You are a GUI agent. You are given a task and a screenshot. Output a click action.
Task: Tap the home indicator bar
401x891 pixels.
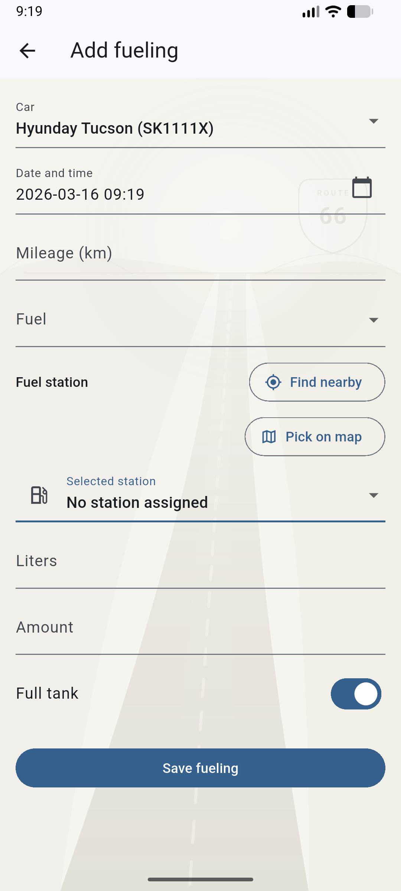200,879
